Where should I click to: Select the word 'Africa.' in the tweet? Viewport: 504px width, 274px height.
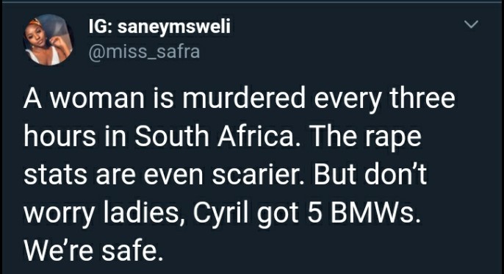[260, 136]
